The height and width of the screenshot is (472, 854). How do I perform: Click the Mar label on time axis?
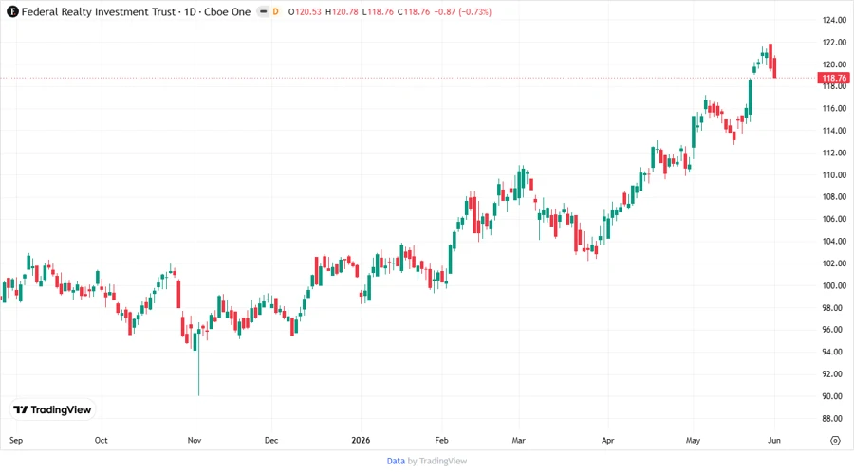(x=518, y=441)
